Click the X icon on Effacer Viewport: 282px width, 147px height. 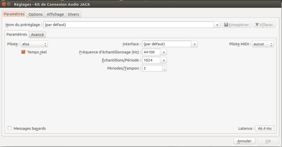click(x=257, y=24)
